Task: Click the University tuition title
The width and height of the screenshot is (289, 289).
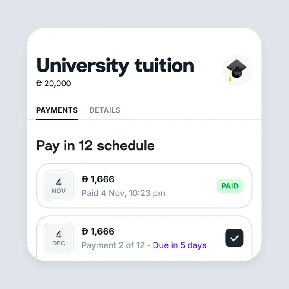Action: [115, 66]
